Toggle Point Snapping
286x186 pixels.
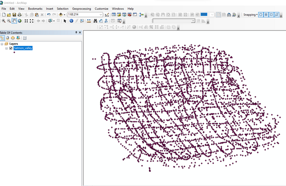click(261, 15)
